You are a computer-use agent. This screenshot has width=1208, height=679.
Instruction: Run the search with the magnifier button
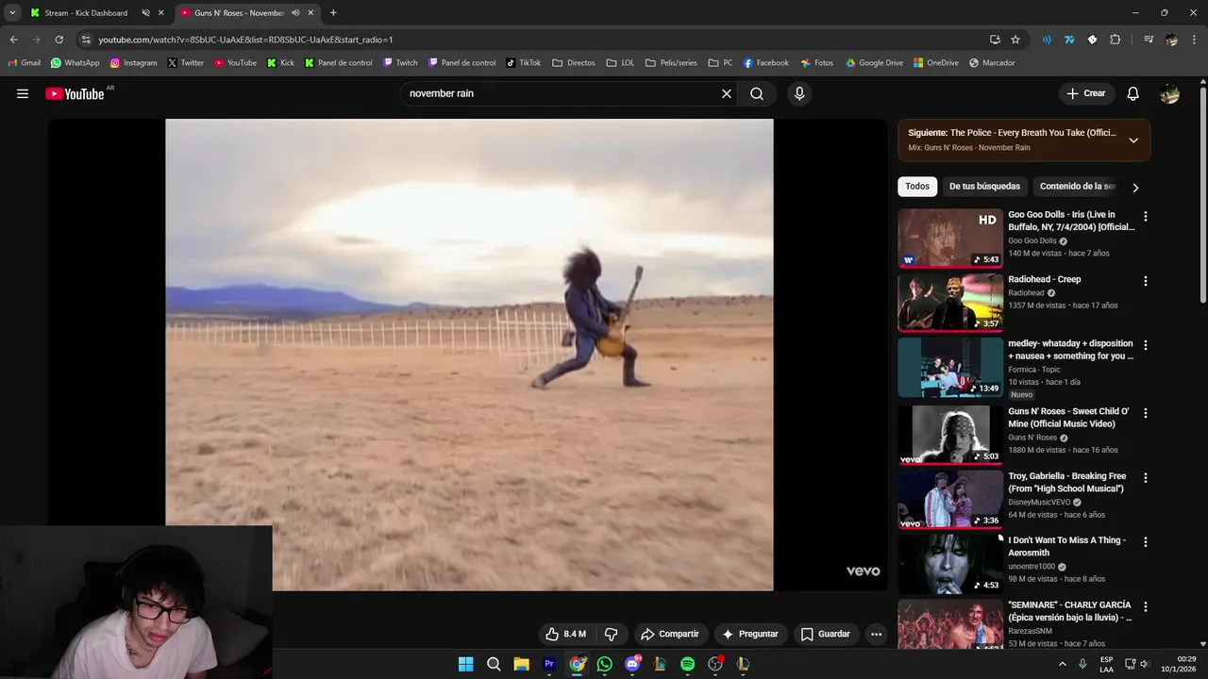coord(757,93)
